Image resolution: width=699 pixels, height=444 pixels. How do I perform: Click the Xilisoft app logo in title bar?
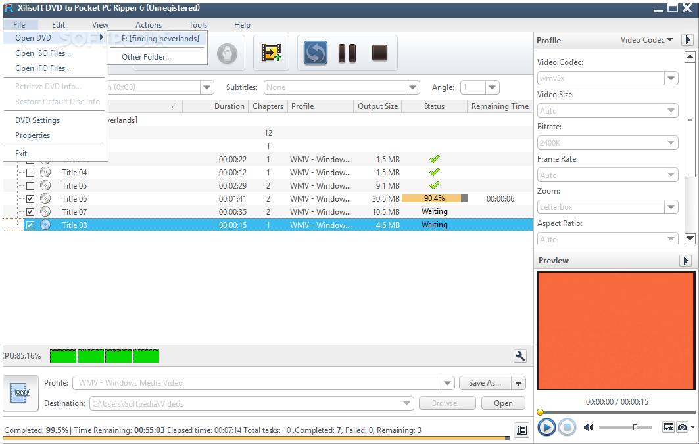(9, 8)
